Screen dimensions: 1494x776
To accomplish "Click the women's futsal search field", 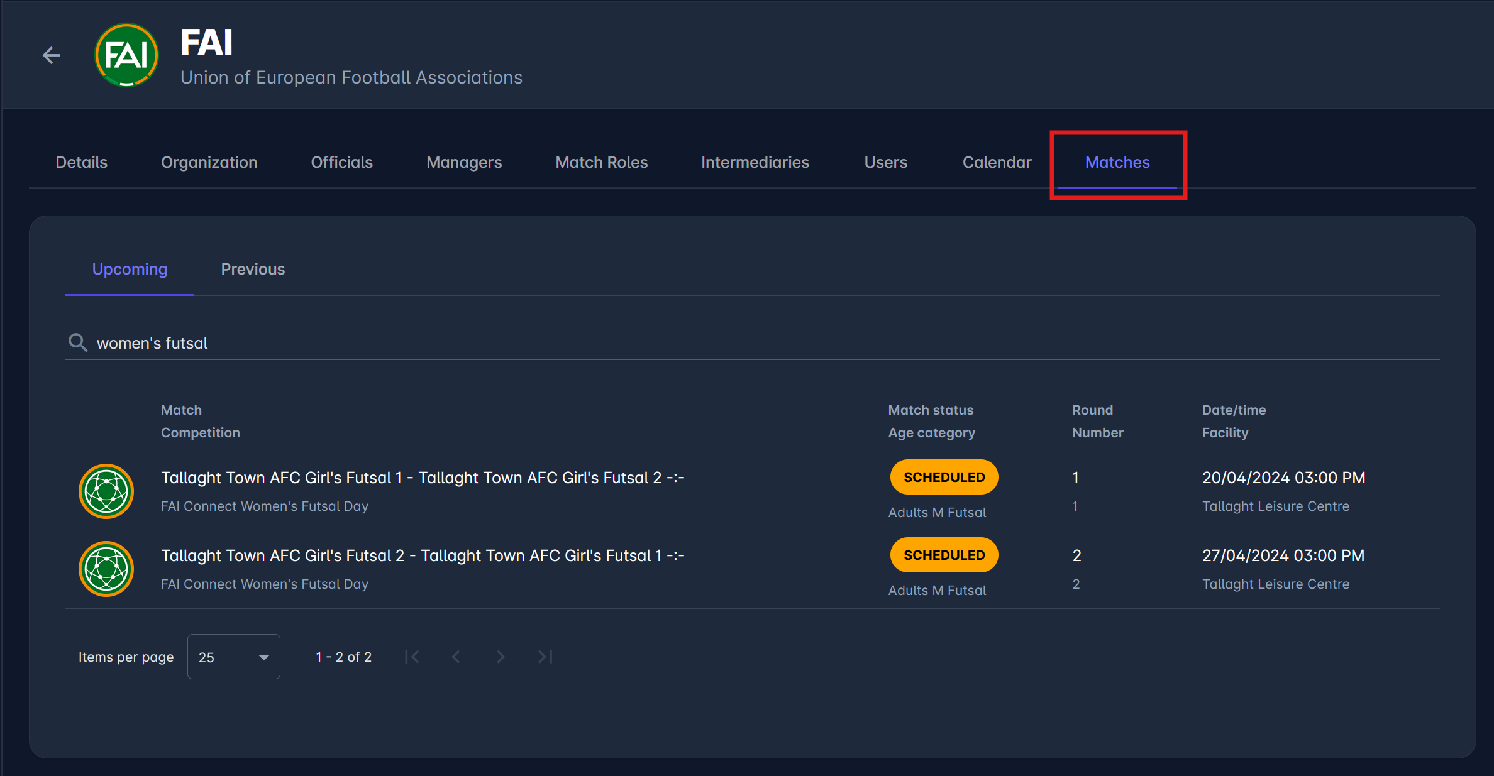I will click(x=753, y=343).
